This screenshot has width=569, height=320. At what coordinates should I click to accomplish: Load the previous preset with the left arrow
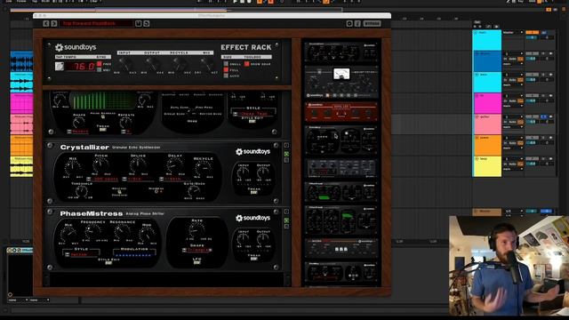(46, 24)
